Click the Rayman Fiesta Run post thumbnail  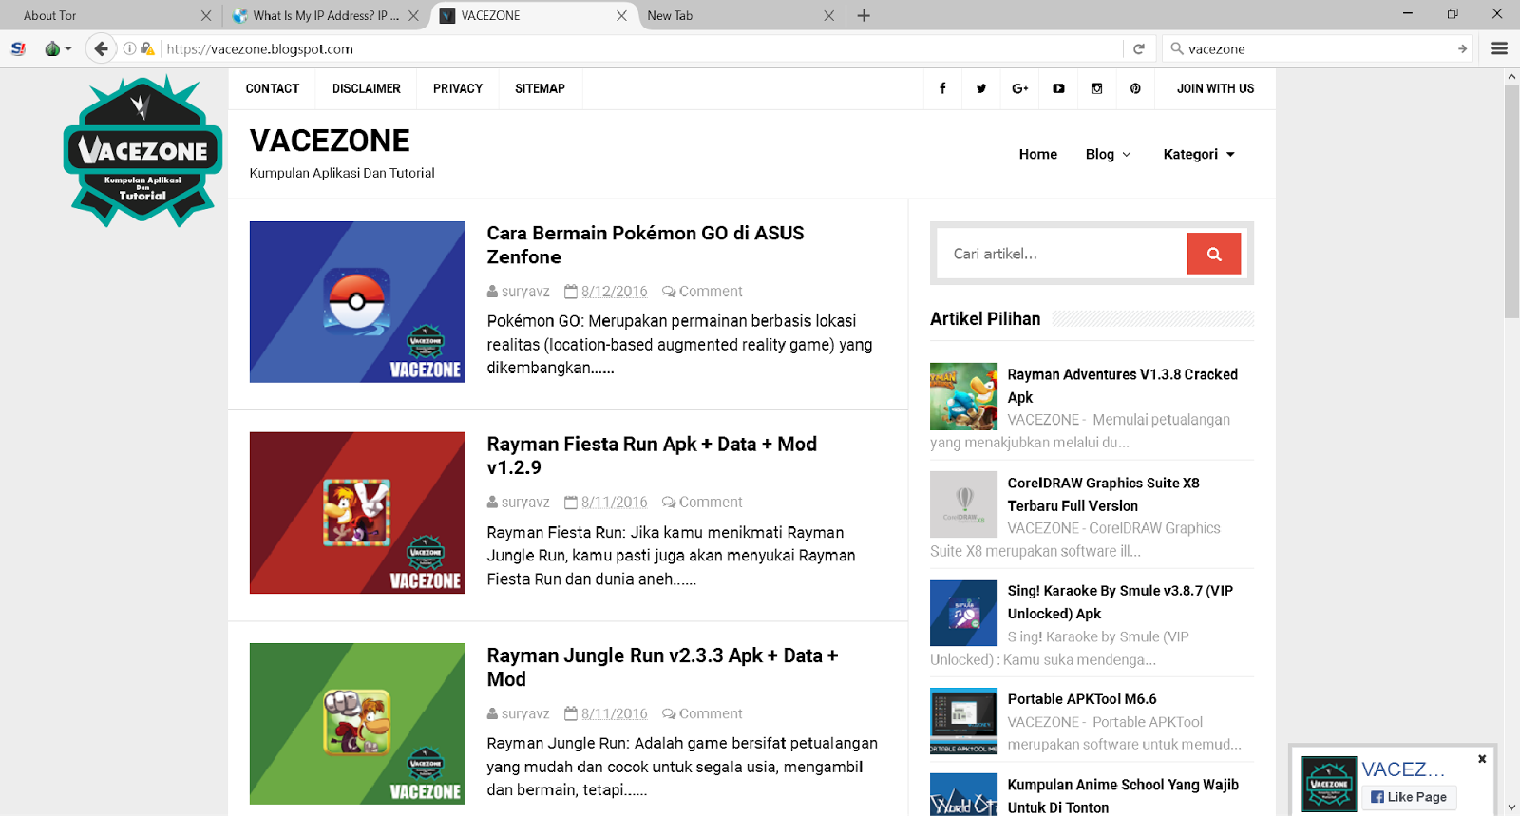pyautogui.click(x=357, y=513)
